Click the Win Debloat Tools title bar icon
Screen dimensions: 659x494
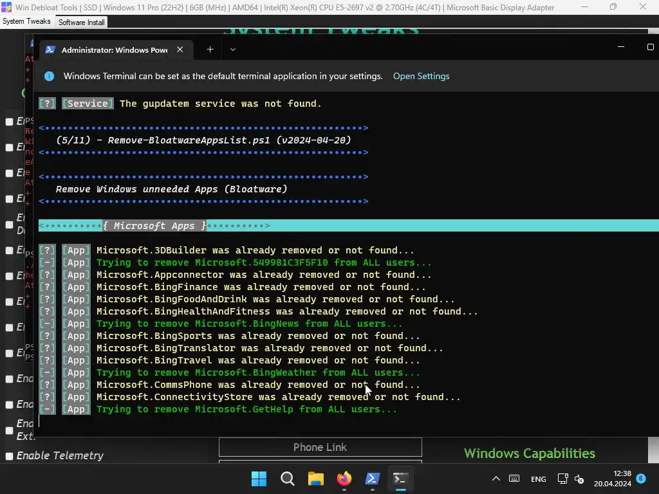[x=6, y=7]
